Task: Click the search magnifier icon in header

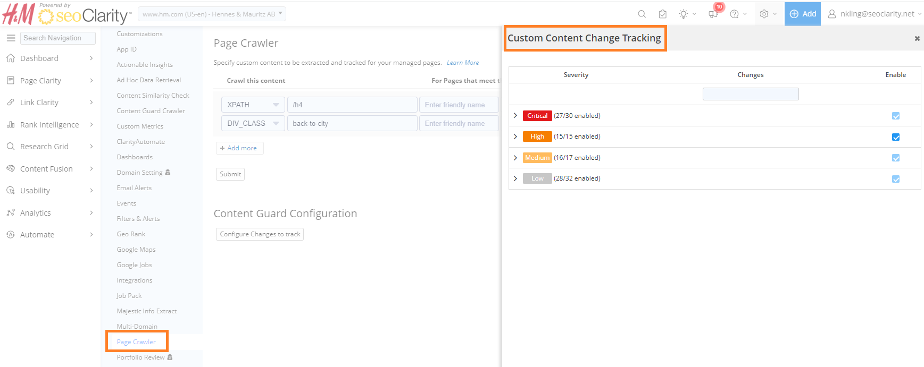Action: click(642, 14)
